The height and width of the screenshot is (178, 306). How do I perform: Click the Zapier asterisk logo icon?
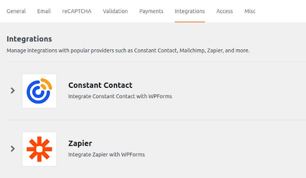point(40,149)
